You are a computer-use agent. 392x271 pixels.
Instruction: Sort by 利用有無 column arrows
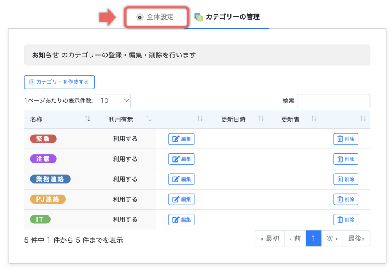[x=149, y=119]
